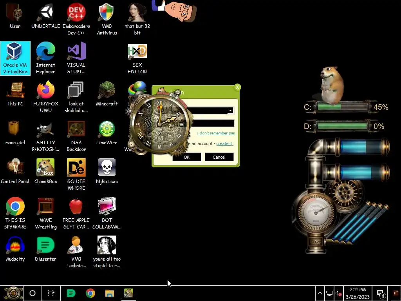
Task: Open the steampunk Start button
Action: 13,293
